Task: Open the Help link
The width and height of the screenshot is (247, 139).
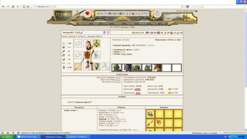Action: click(x=132, y=27)
